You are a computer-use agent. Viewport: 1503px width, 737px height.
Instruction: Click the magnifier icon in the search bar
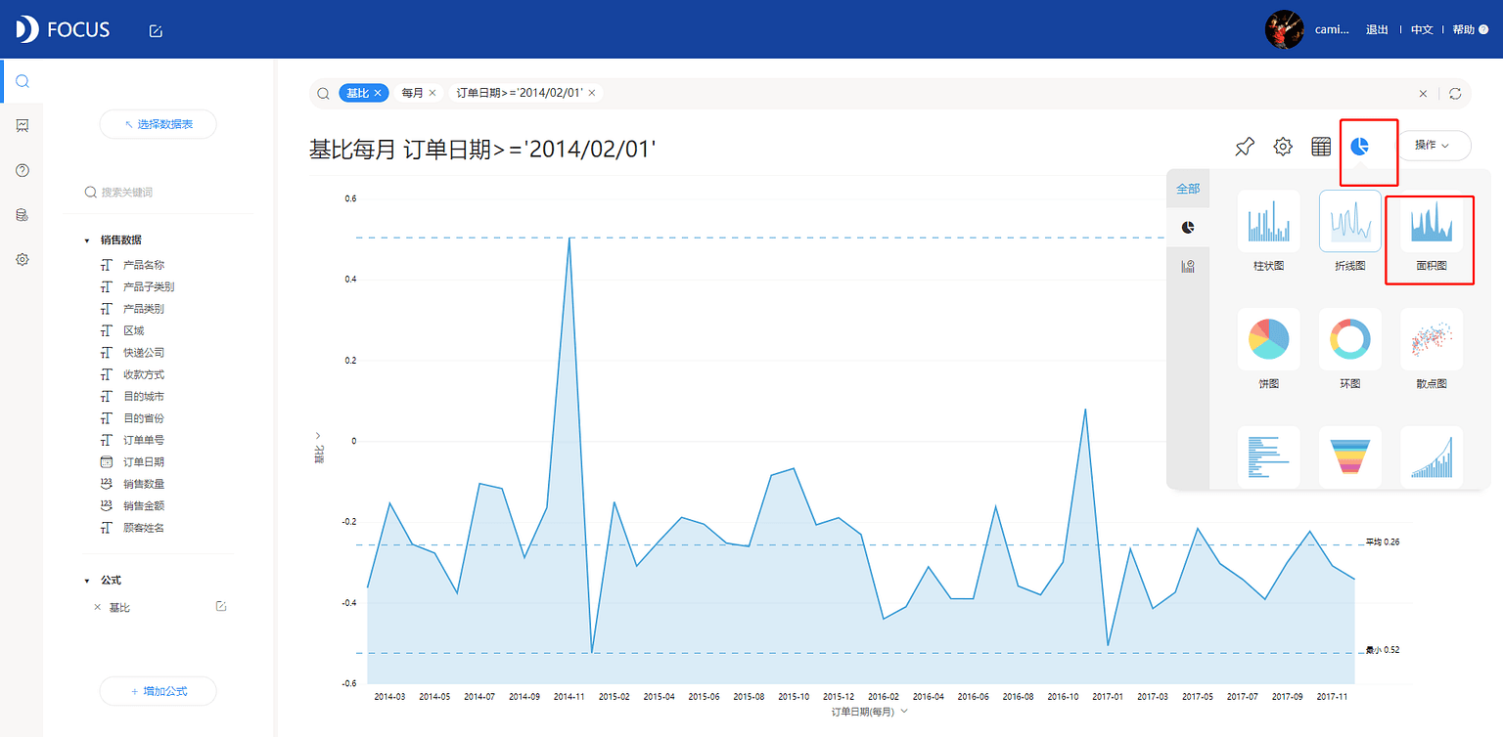pos(323,93)
